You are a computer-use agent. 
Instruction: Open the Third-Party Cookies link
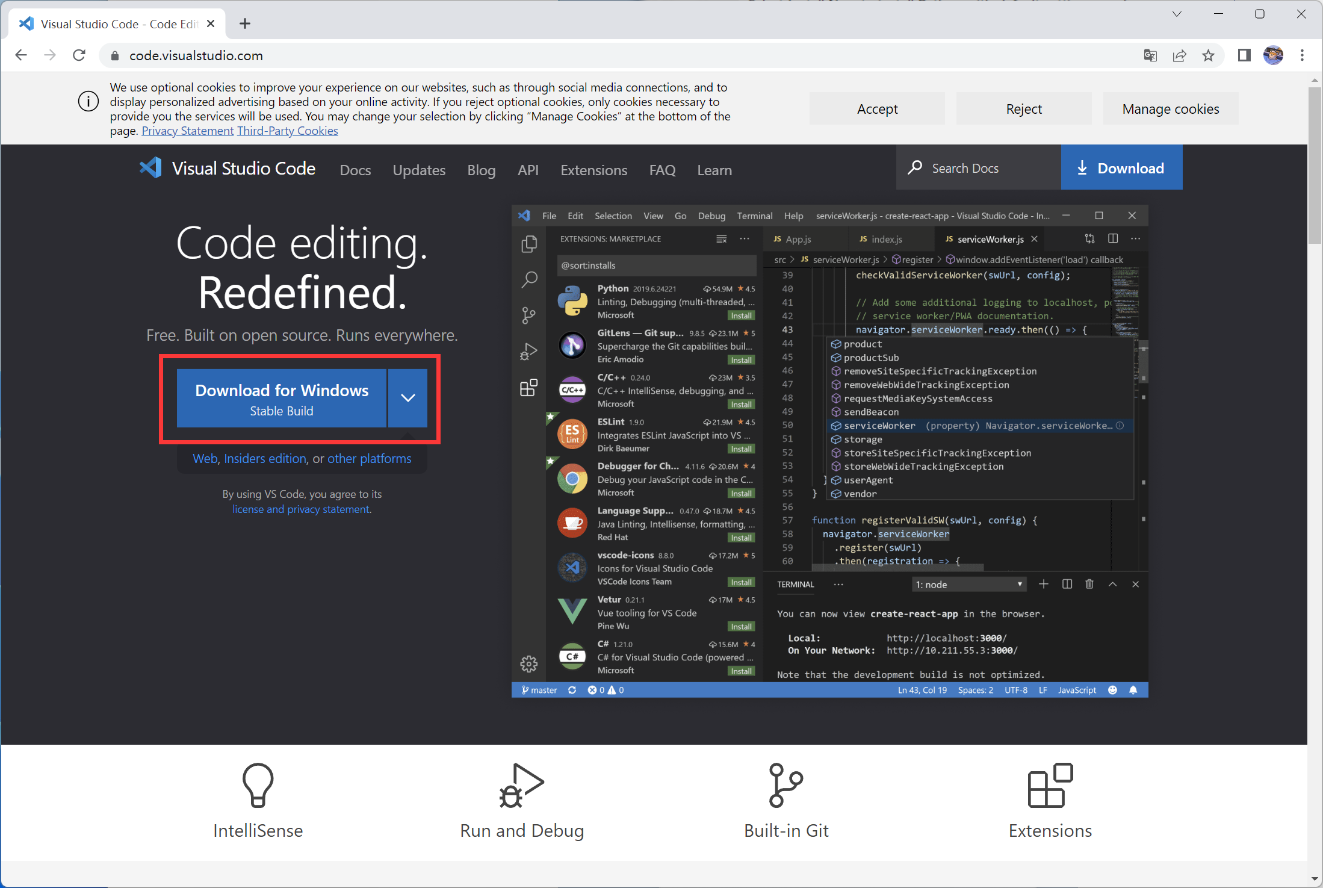pyautogui.click(x=288, y=131)
